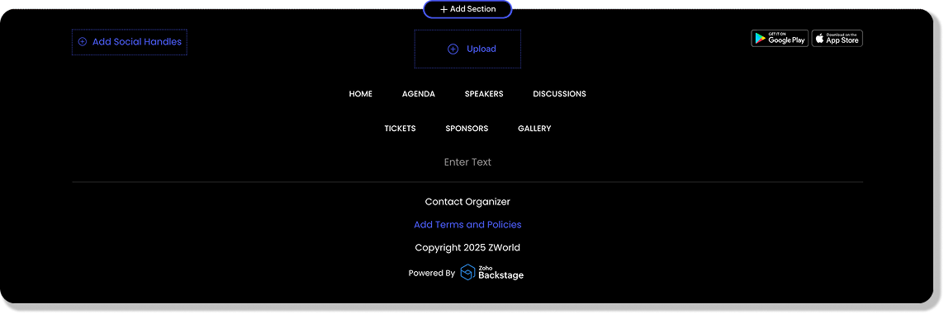The height and width of the screenshot is (314, 944).
Task: Go to the HOME footer menu item
Action: click(361, 94)
